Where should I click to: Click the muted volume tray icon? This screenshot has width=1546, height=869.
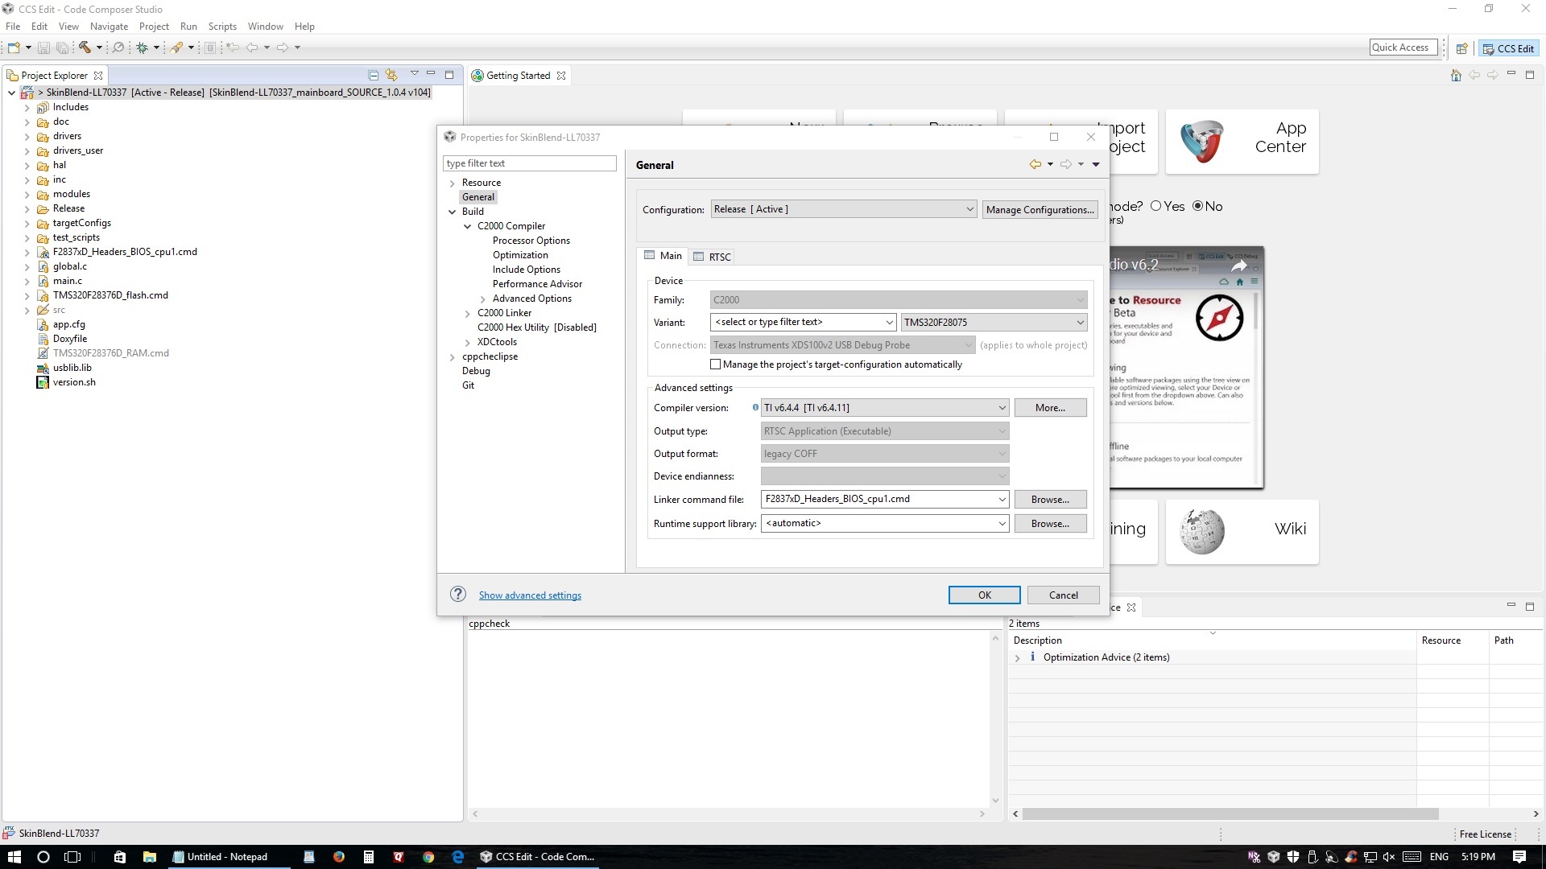(x=1389, y=857)
